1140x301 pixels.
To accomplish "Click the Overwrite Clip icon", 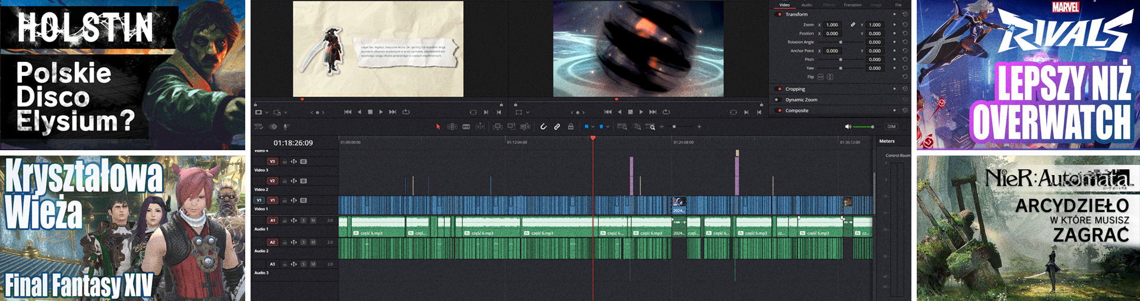I will (511, 126).
